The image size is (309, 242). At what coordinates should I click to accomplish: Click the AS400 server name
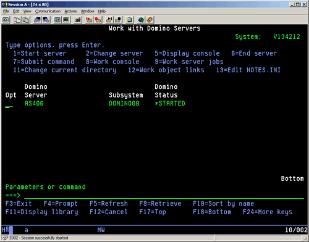[x=34, y=104]
